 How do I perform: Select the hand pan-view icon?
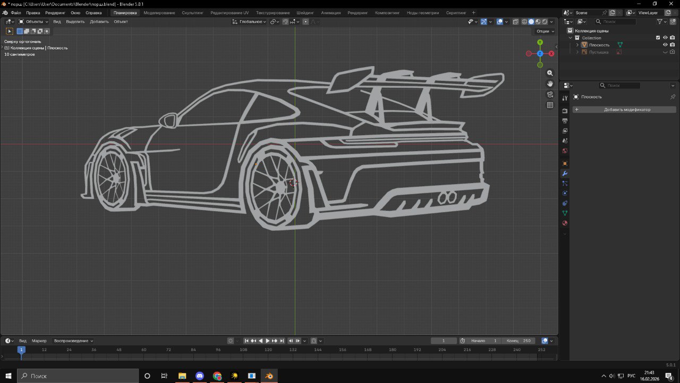550,84
